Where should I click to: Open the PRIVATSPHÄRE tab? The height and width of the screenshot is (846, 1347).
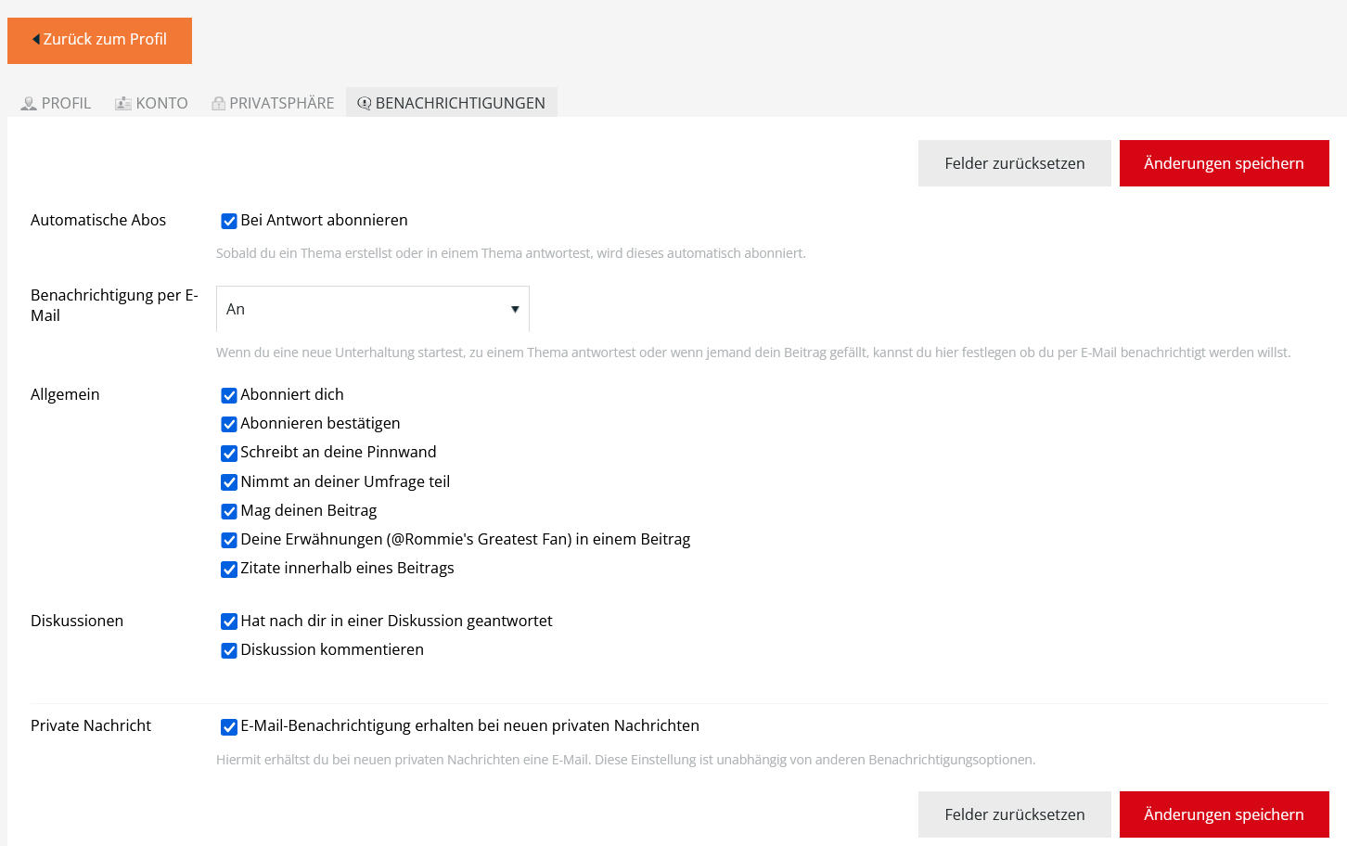click(273, 103)
